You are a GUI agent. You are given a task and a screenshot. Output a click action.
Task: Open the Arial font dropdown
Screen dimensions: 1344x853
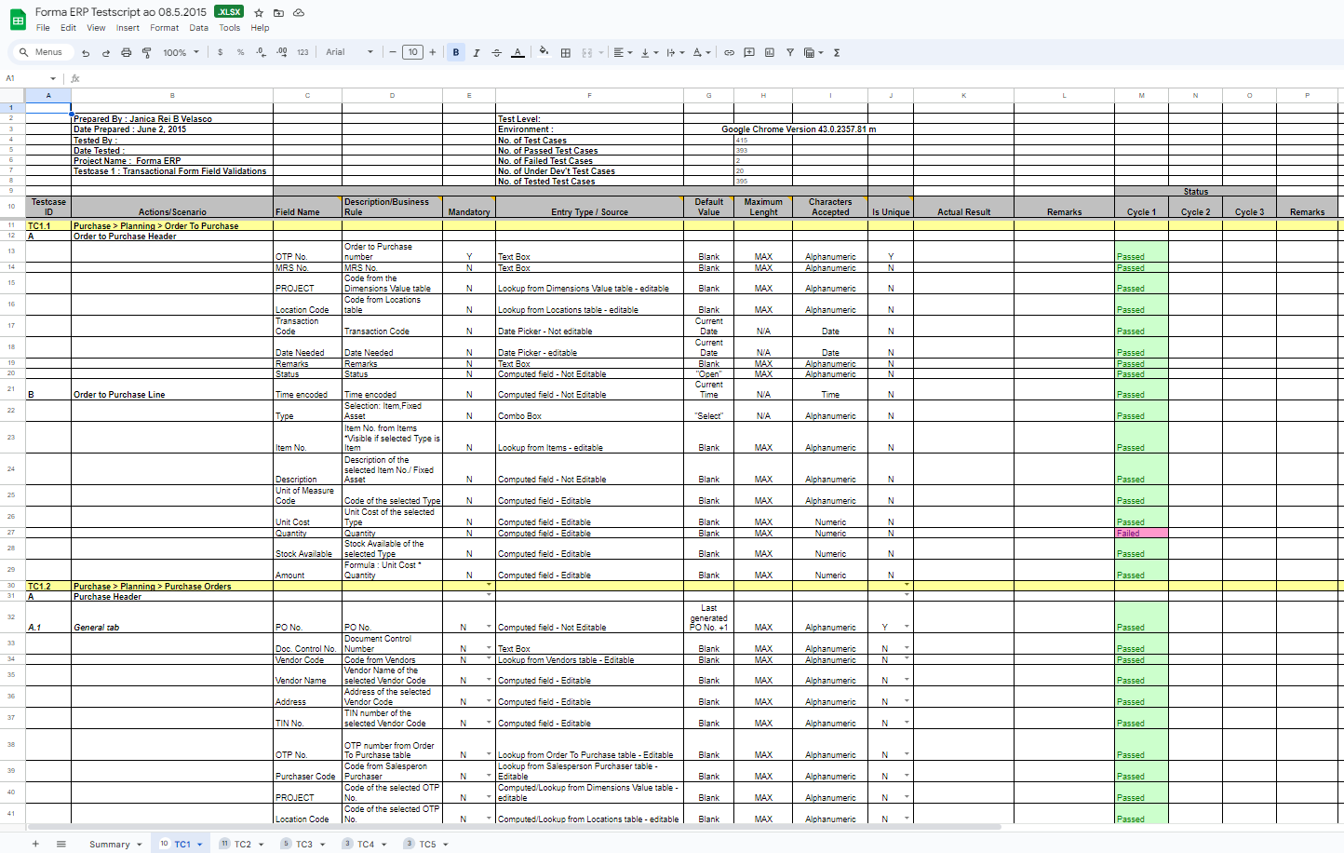350,53
